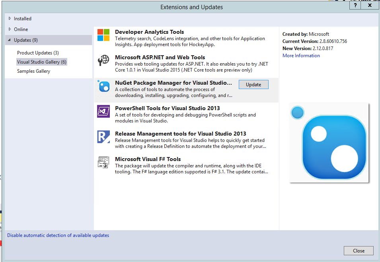The width and height of the screenshot is (380, 262).
Task: Click the ASP.NET web tooling description text
Action: [x=191, y=67]
